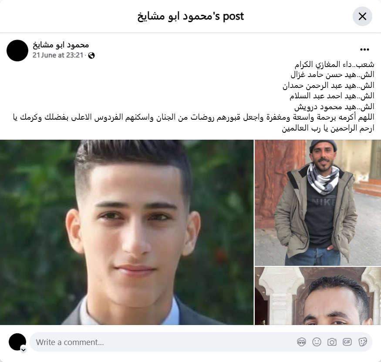Image resolution: width=381 pixels, height=362 pixels.
Task: Click the post title heading text
Action: 191,17
